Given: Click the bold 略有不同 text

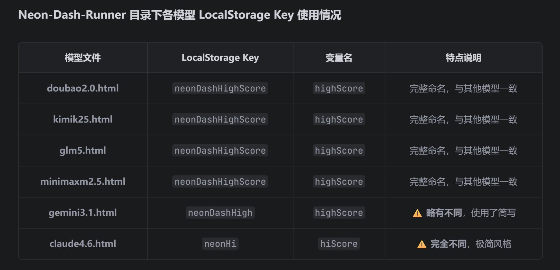Looking at the screenshot, I should pyautogui.click(x=444, y=213).
